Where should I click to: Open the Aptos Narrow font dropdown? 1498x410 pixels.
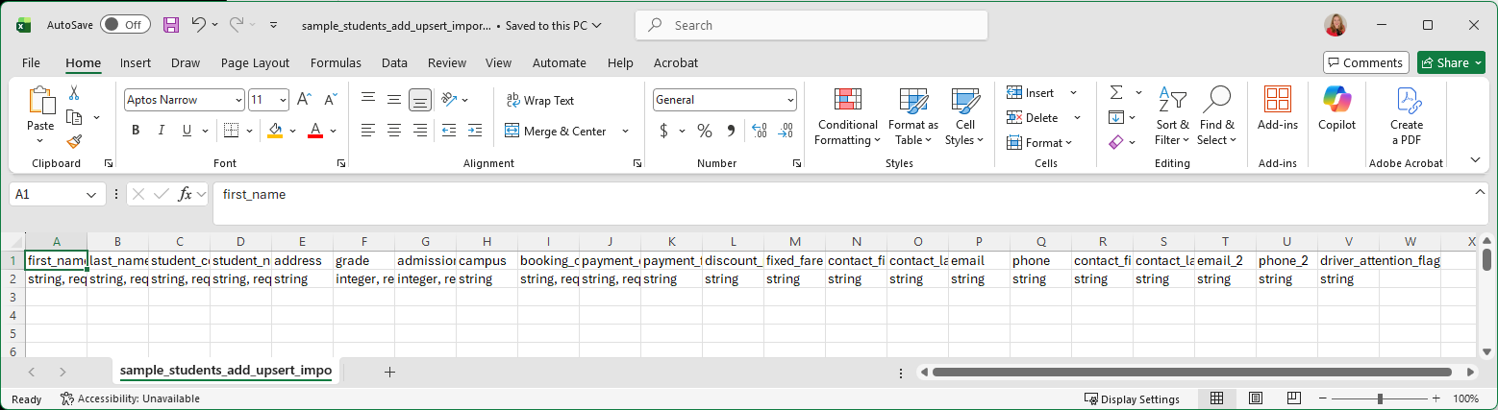pyautogui.click(x=238, y=100)
